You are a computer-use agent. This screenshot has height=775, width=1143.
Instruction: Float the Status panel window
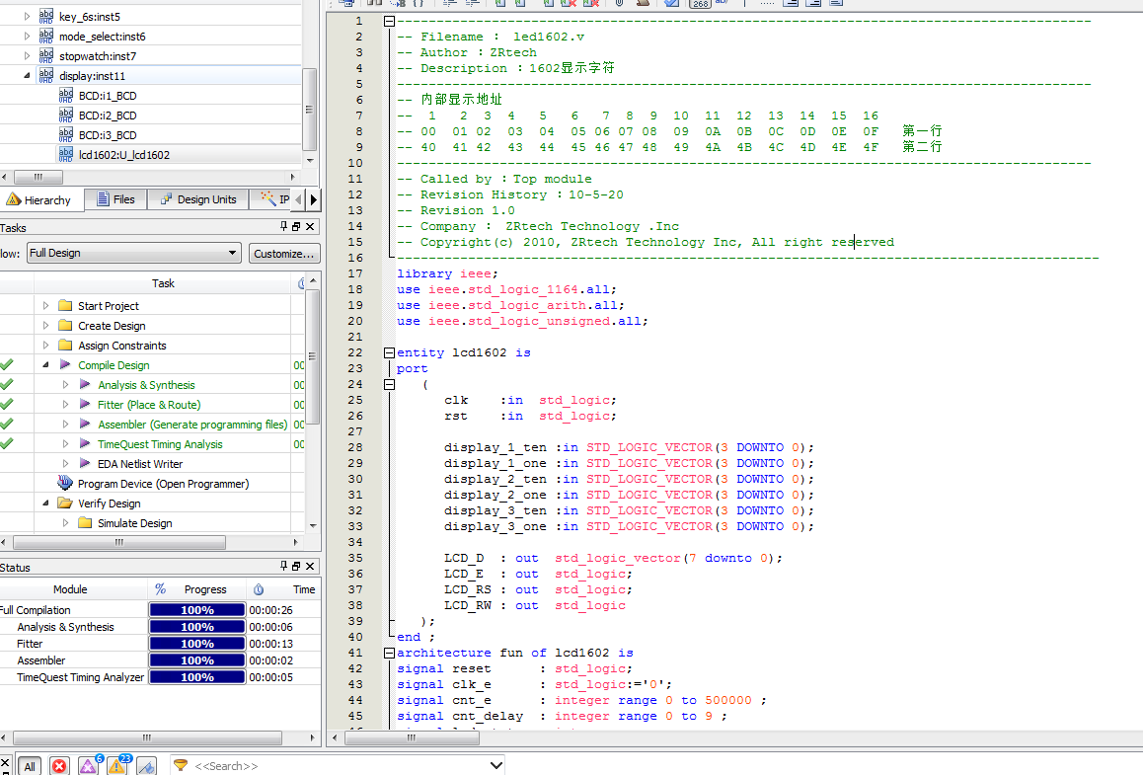point(296,566)
